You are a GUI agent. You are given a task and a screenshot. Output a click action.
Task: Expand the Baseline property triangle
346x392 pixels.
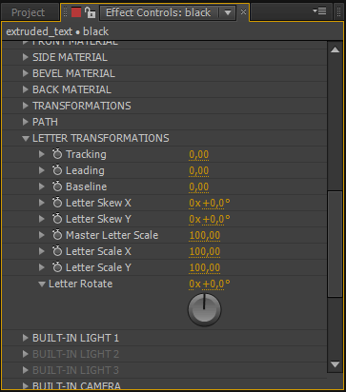pos(41,186)
